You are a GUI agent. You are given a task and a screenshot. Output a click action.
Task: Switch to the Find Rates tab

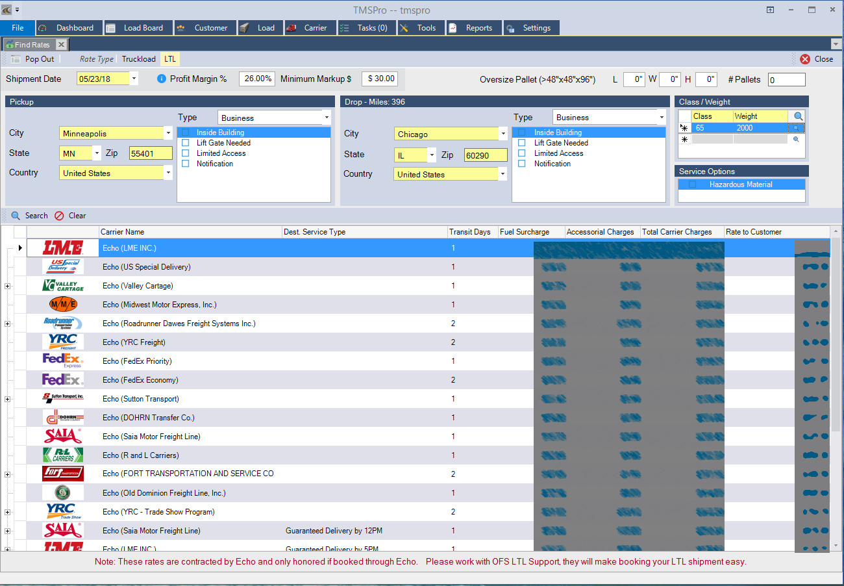coord(35,45)
